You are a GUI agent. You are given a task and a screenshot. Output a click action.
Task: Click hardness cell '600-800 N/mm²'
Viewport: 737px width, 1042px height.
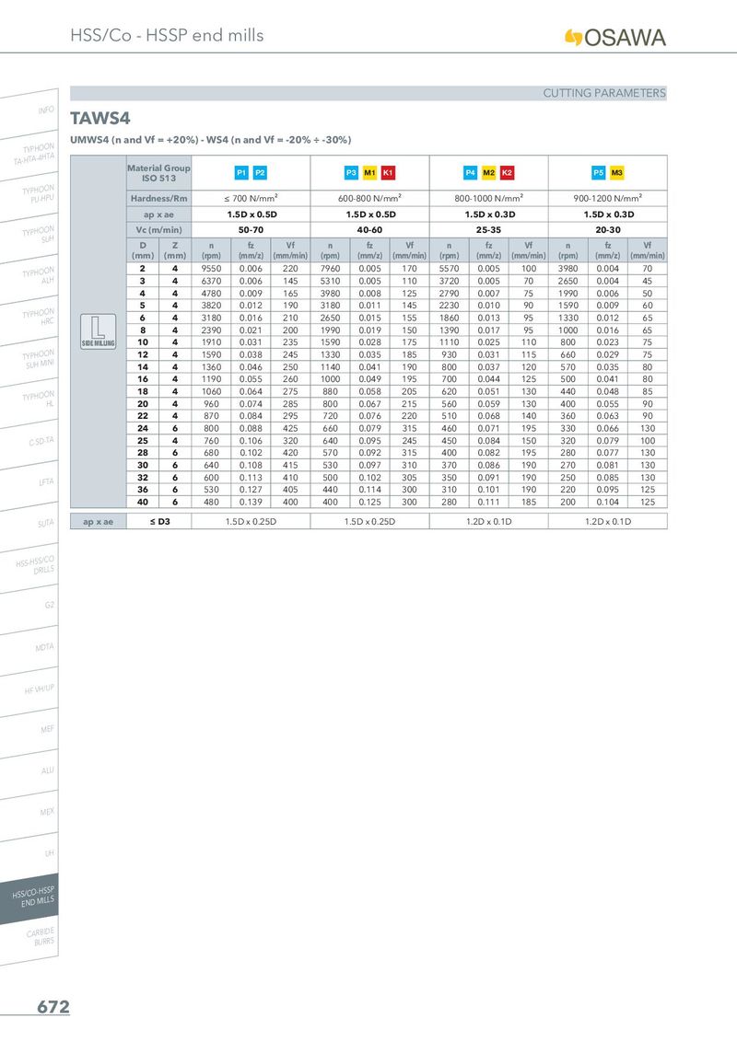point(369,198)
